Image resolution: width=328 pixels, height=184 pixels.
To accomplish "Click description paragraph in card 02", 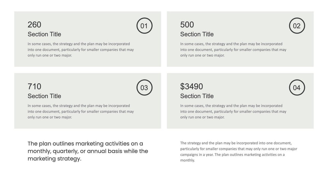I will point(233,49).
